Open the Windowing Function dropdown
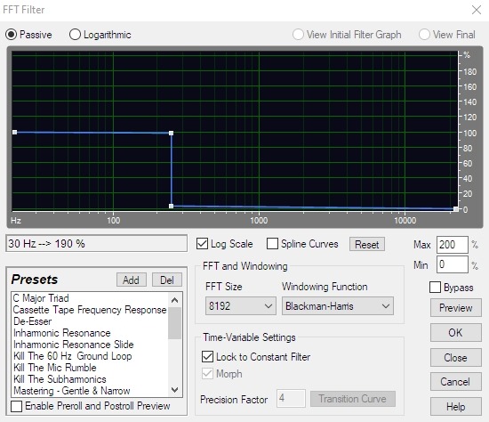Screen dimensions: 489x422 click(338, 305)
